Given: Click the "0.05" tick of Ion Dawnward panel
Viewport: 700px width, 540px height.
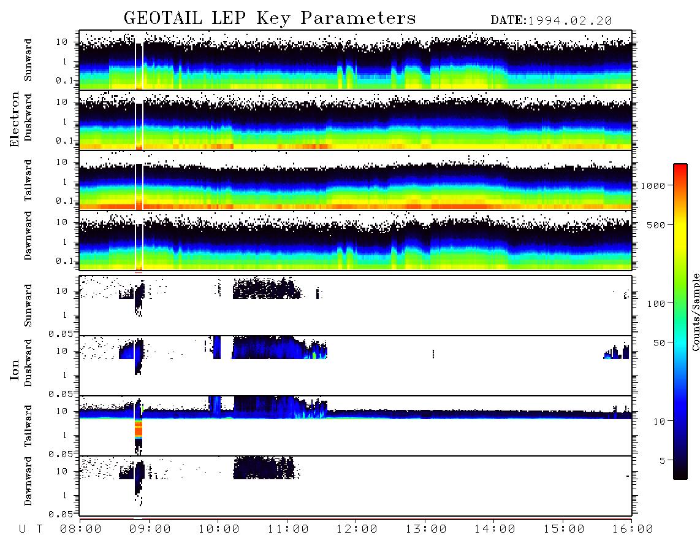Looking at the screenshot, I should 61,514.
